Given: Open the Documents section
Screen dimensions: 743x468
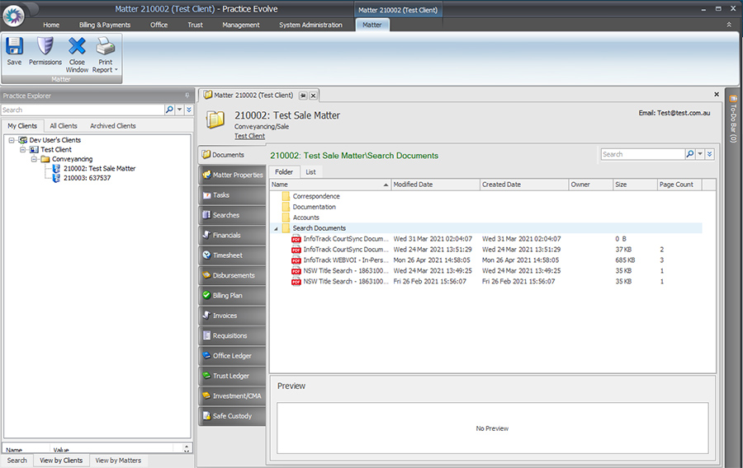Looking at the screenshot, I should [x=232, y=155].
